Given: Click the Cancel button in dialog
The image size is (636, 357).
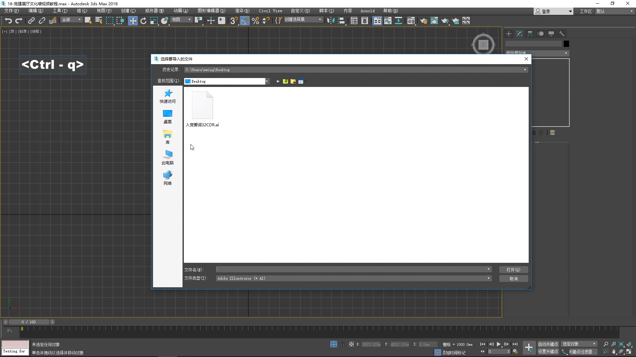Looking at the screenshot, I should 513,279.
